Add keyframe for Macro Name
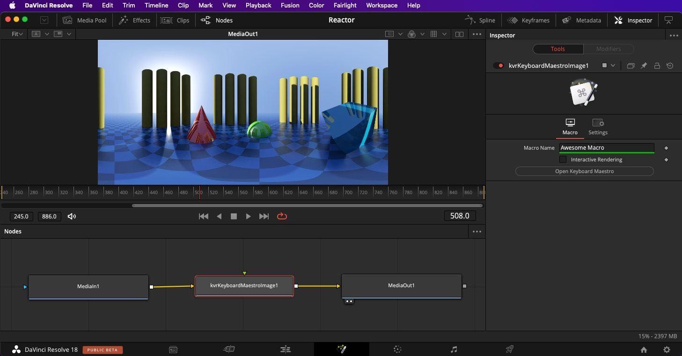The image size is (682, 356). coord(666,148)
